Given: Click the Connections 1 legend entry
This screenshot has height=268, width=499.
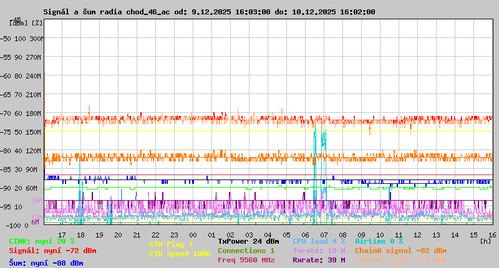Looking at the screenshot, I should coord(246,251).
